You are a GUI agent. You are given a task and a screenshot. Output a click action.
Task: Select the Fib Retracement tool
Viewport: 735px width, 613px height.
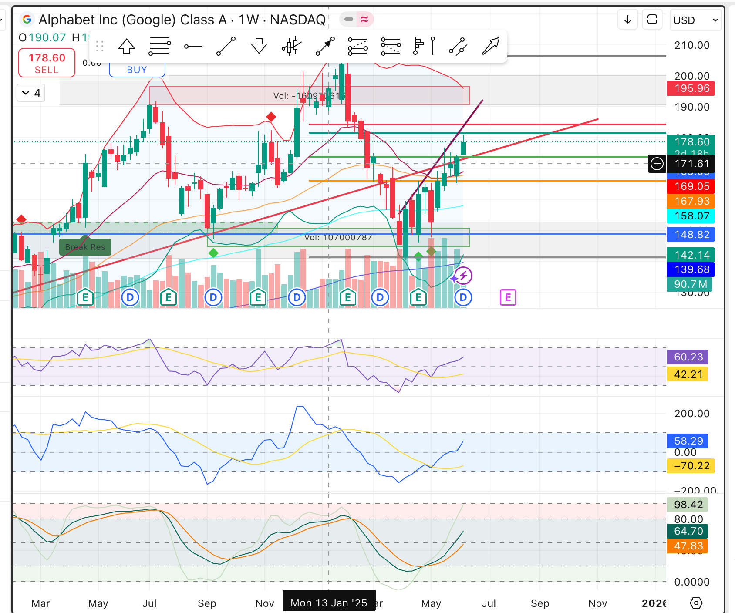160,46
